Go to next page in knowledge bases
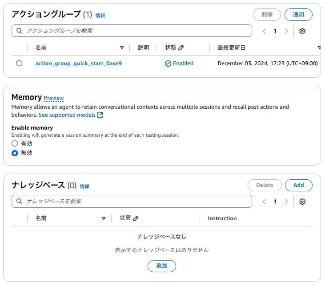The width and height of the screenshot is (325, 285). pos(286,202)
